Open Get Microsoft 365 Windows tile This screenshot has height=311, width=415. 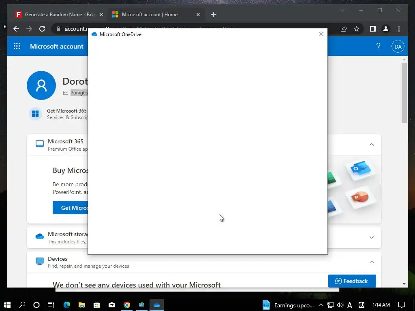[x=35, y=114]
